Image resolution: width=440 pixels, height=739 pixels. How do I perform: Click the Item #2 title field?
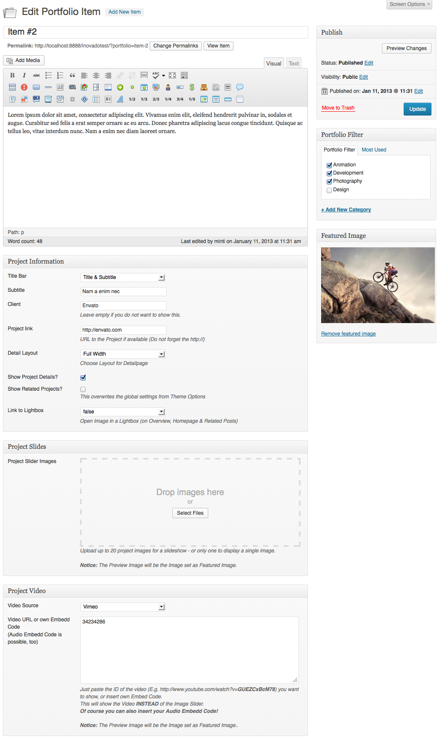point(156,32)
